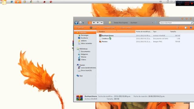The width and height of the screenshot is (194, 109).
Task: Open Documentos library
Action: [x=85, y=51]
